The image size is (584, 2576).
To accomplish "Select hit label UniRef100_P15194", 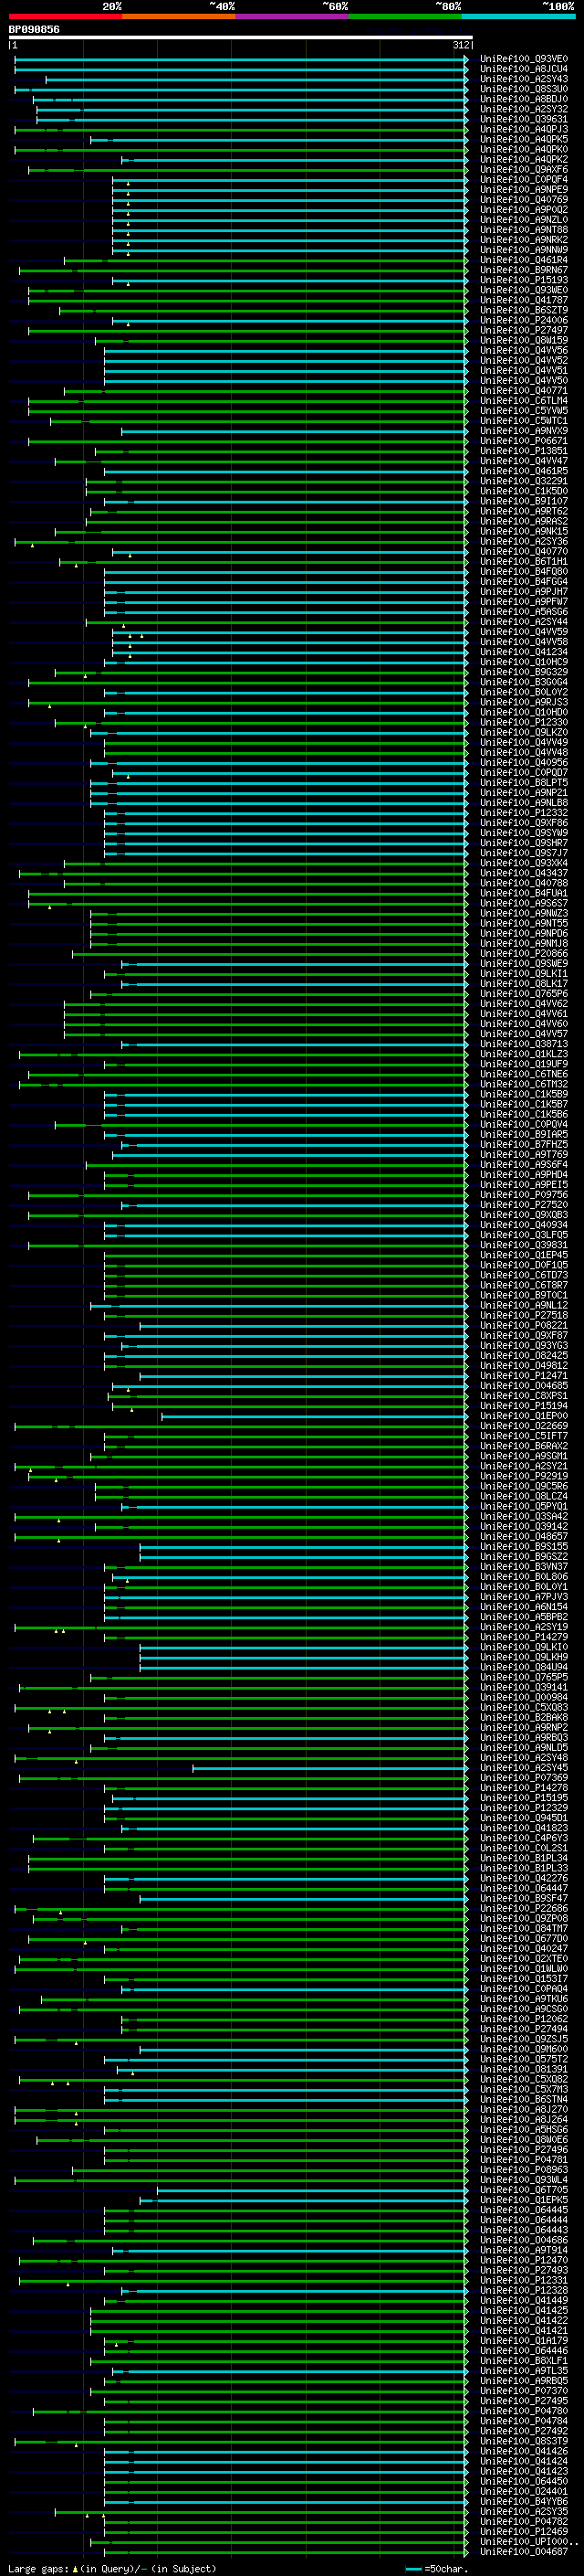I will (524, 1406).
